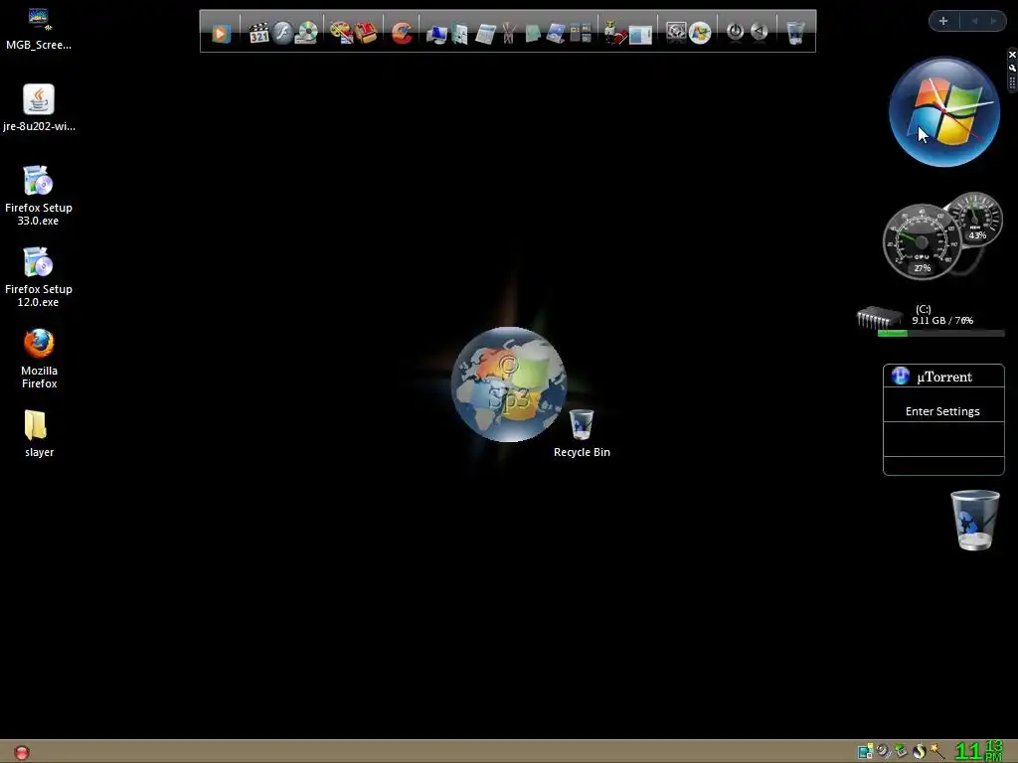Select Firefox Setup 12.0.exe desktop icon
This screenshot has width=1018, height=763.
coord(39,277)
